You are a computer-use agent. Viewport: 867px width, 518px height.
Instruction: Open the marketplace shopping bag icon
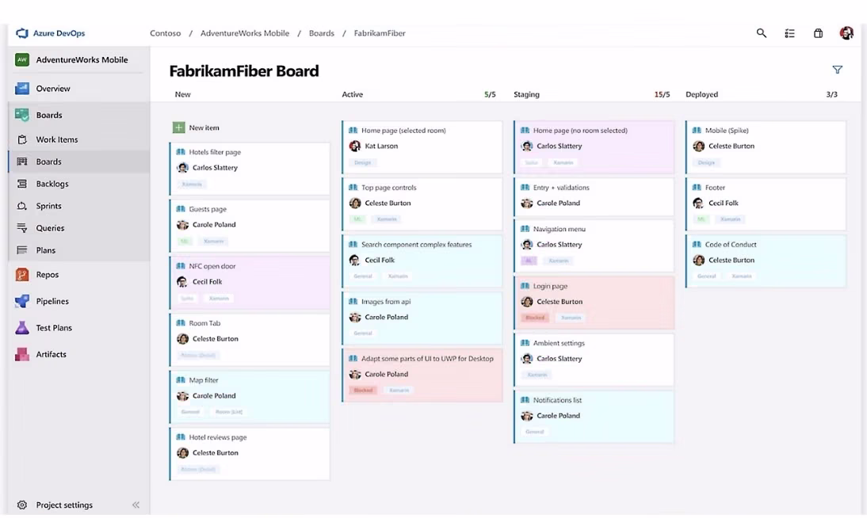pyautogui.click(x=818, y=33)
